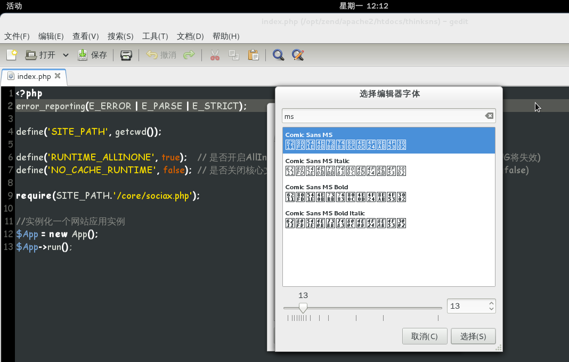Image resolution: width=569 pixels, height=362 pixels.
Task: Copy selection with copy icon
Action: tap(234, 55)
